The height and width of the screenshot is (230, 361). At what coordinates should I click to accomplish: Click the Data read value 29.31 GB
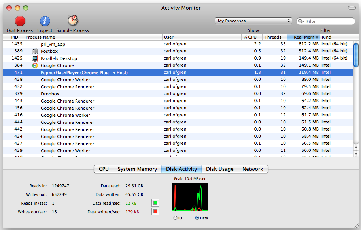tap(134, 186)
